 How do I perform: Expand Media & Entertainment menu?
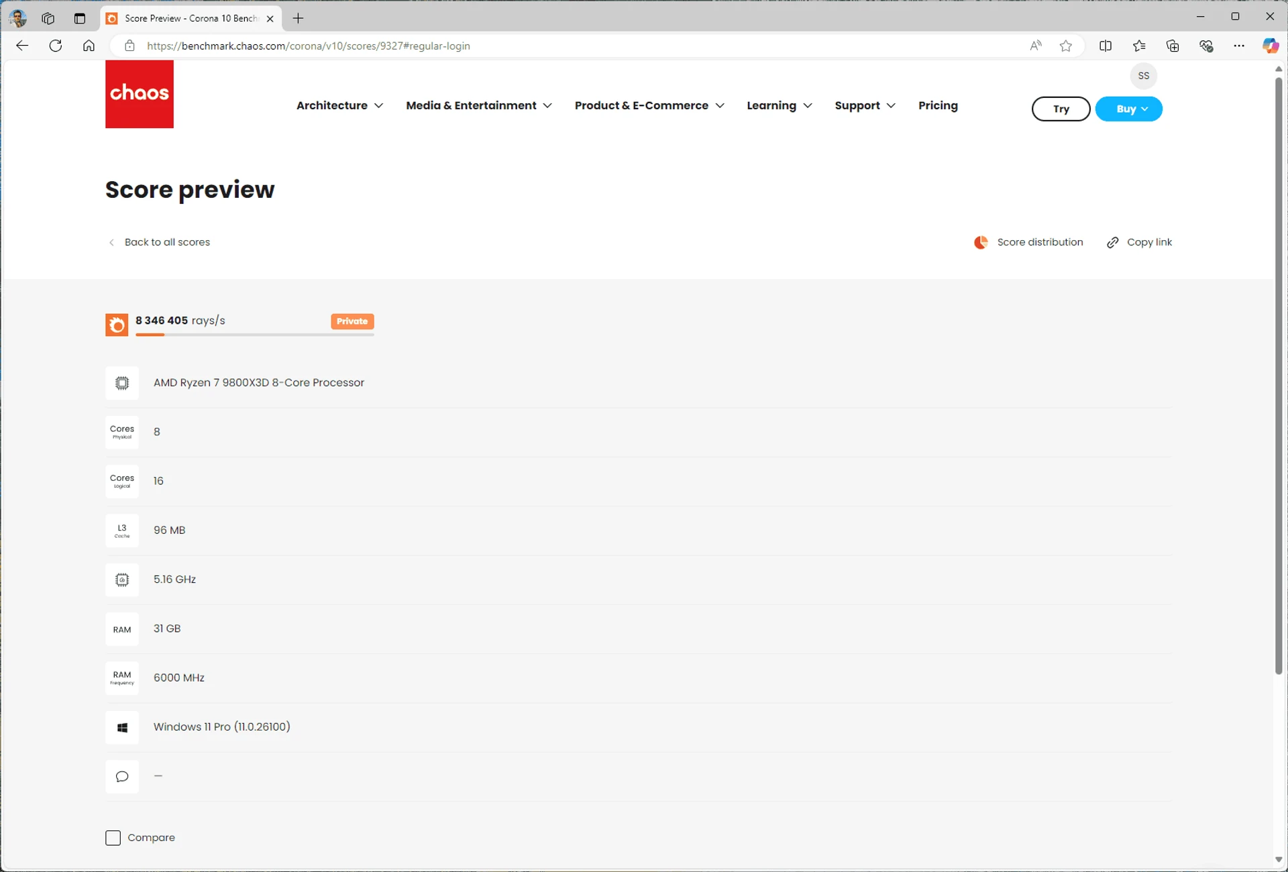click(x=479, y=105)
